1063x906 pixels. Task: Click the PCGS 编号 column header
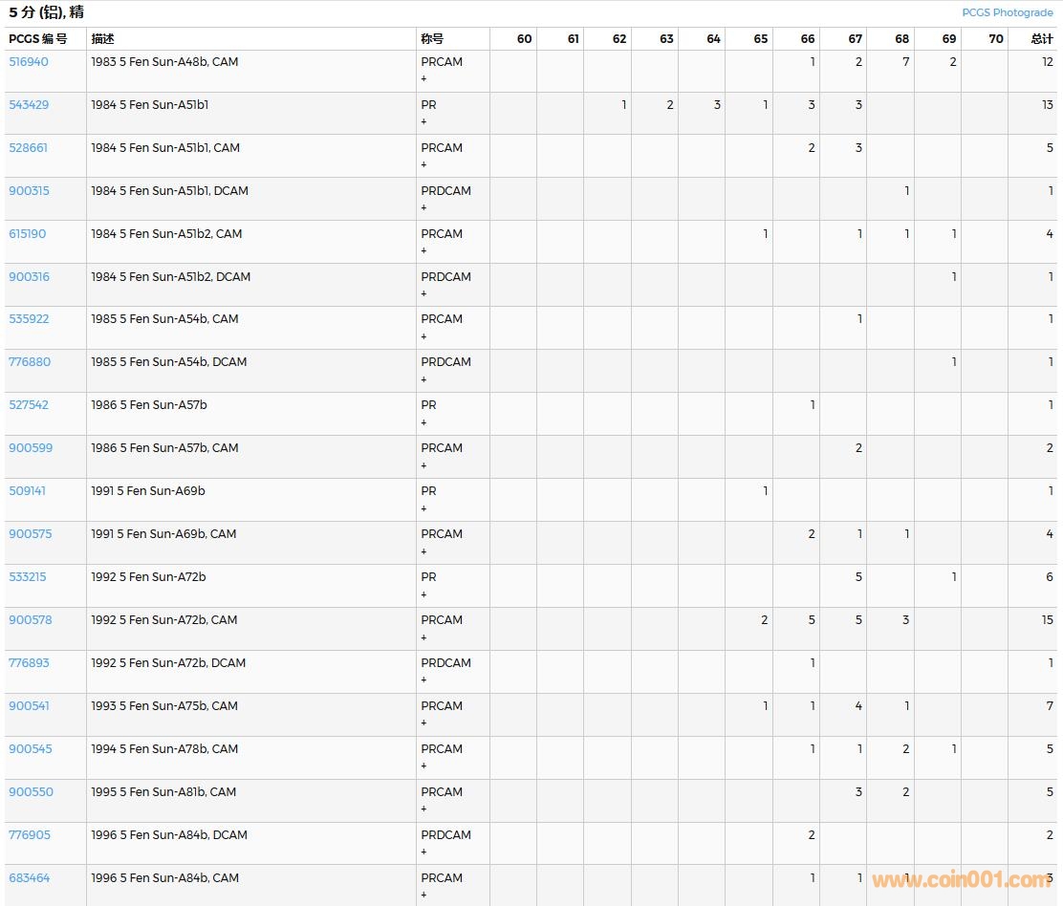click(38, 39)
